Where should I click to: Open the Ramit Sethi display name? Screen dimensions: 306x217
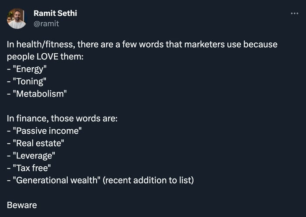coord(55,13)
